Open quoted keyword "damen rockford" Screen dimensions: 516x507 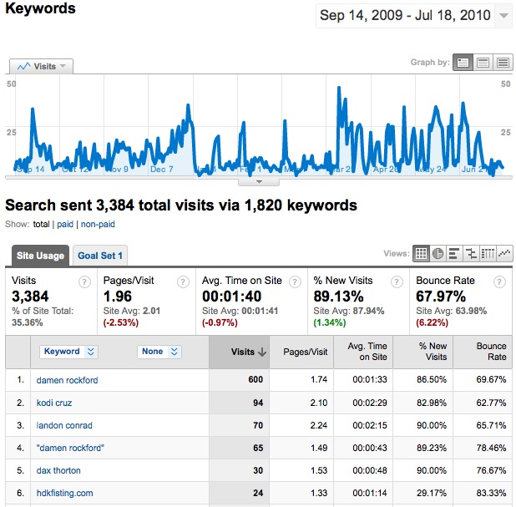coord(70,448)
